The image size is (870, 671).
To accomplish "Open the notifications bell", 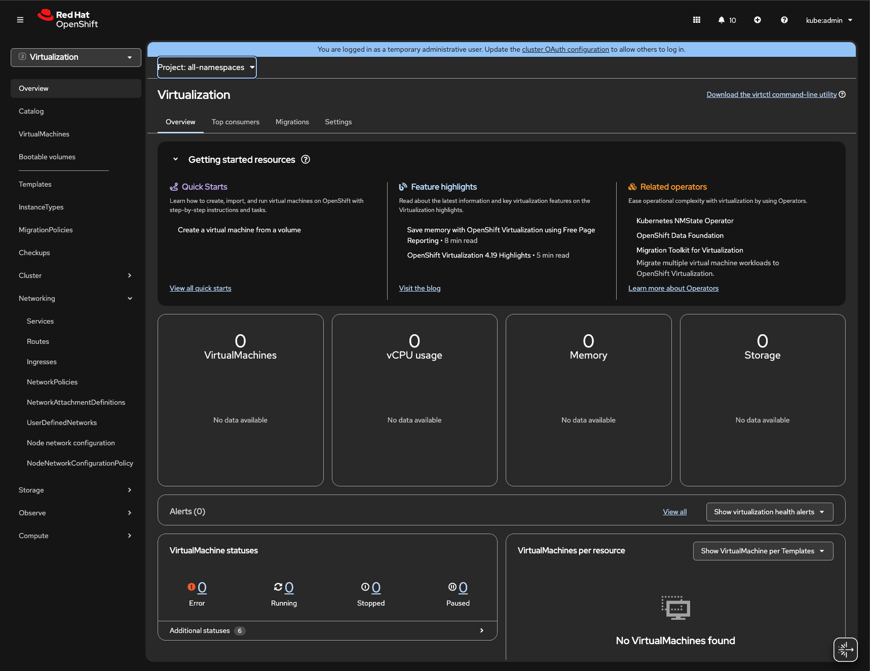I will coord(726,20).
